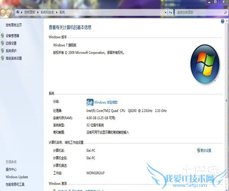Click the address bar computer icon
Image resolution: width=229 pixels, height=191 pixels.
coord(18,12)
